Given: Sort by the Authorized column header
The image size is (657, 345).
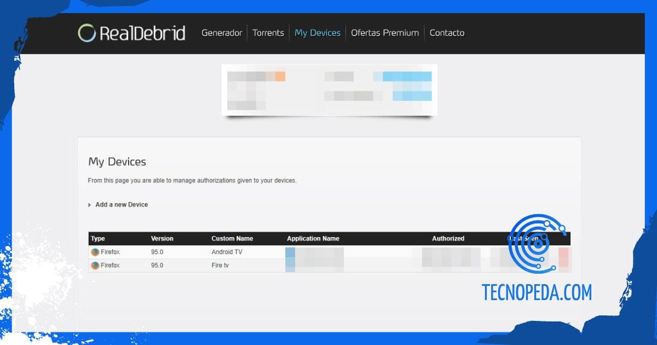Looking at the screenshot, I should pyautogui.click(x=448, y=239).
